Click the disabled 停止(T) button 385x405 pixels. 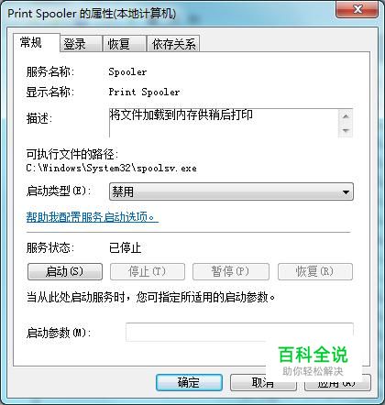point(148,271)
